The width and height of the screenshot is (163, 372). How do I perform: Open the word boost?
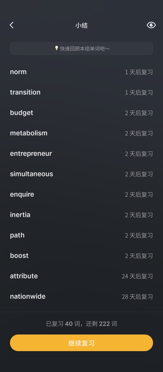19,256
